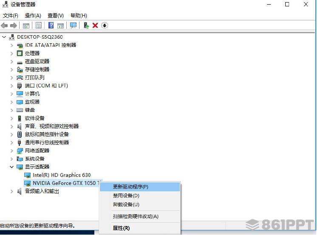Image resolution: width=318 pixels, height=235 pixels.
Task: Expand the IDE ATA/ATAPI 控制器 node
Action: click(x=12, y=45)
